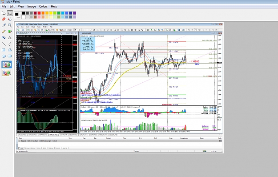This screenshot has width=278, height=177.
Task: Choose the pink palette swatch
Action: 39,17
